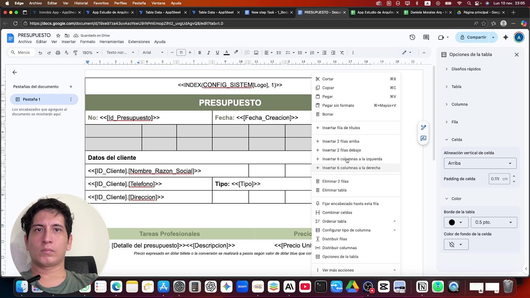The width and height of the screenshot is (530, 298).
Task: Open version history clock icon
Action: [x=412, y=37]
